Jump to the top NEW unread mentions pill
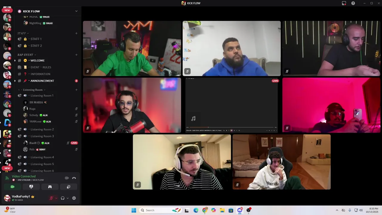Image resolution: width=382 pixels, height=215 pixels. click(x=7, y=10)
